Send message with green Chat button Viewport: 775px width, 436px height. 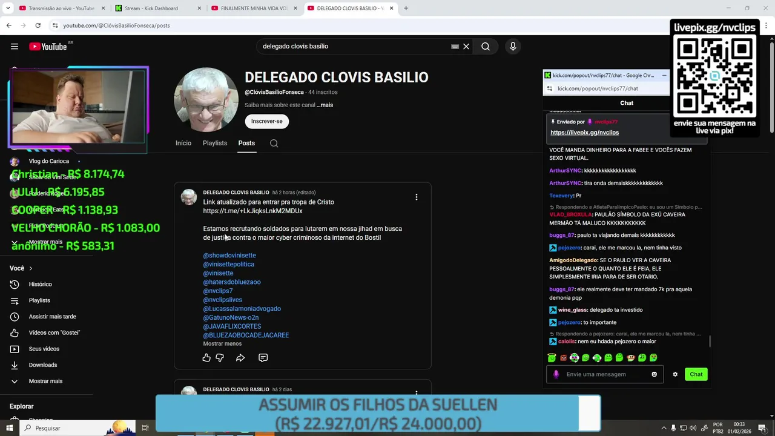(x=696, y=374)
